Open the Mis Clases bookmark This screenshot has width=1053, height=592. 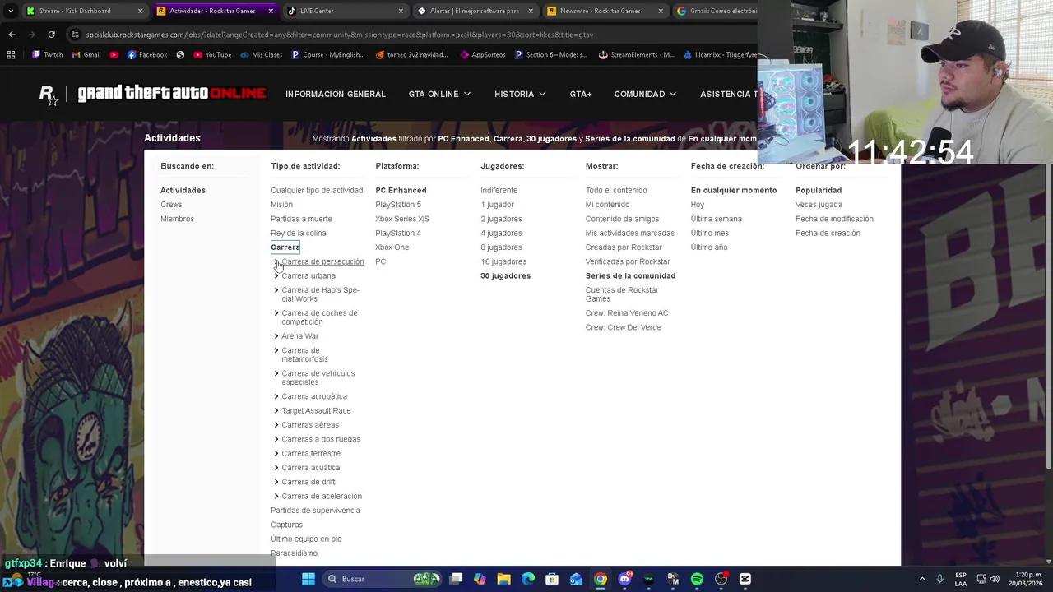click(261, 55)
